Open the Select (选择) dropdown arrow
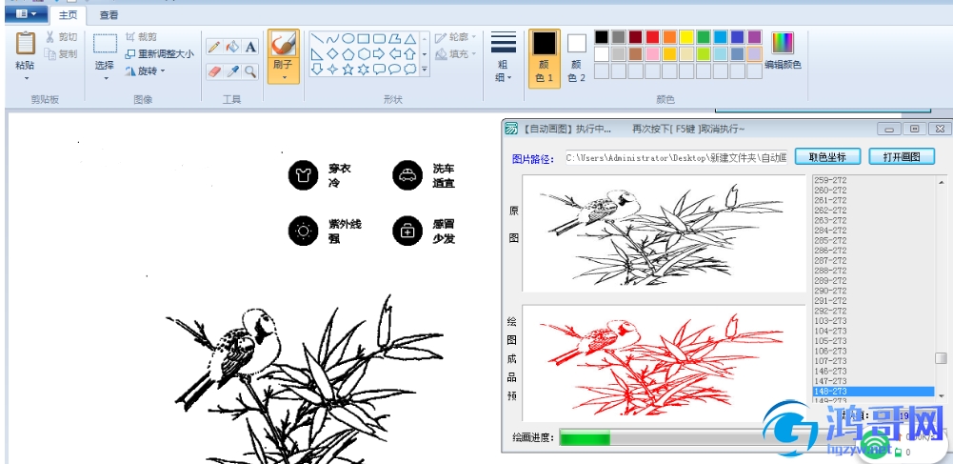This screenshot has width=953, height=464. tap(105, 78)
